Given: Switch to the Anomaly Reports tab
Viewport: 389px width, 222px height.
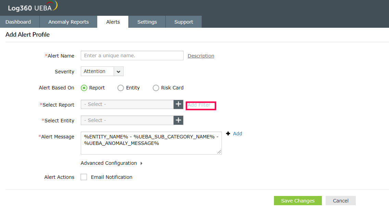Looking at the screenshot, I should [68, 22].
